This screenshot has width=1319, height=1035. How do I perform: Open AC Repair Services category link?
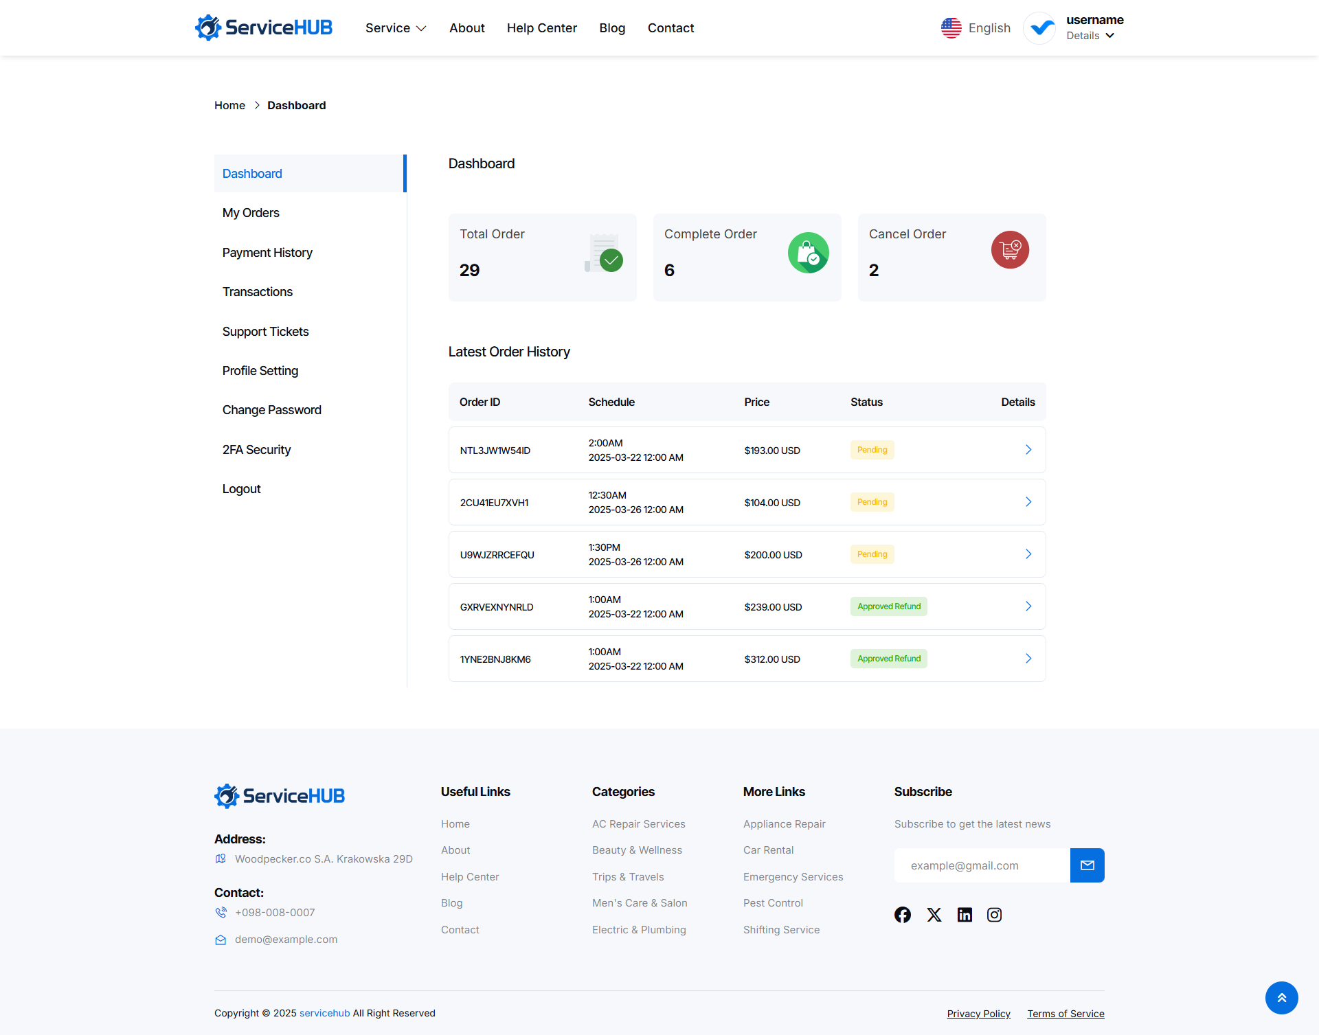(x=639, y=824)
